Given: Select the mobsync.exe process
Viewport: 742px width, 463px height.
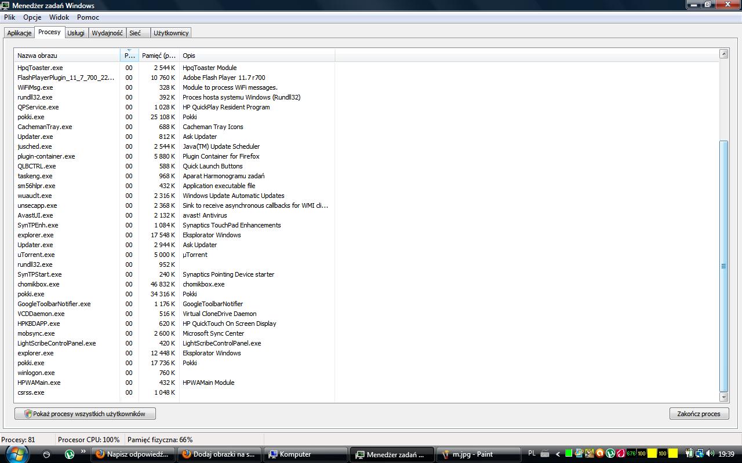Looking at the screenshot, I should pos(174,333).
